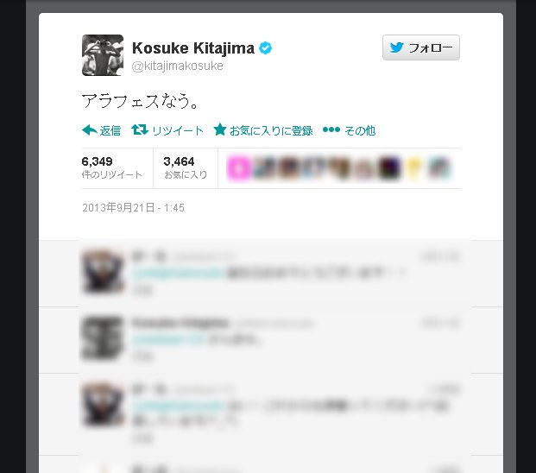Screen dimensions: 536x473
Task: Open Kosuke Kitajima's profile picture
Action: point(103,55)
